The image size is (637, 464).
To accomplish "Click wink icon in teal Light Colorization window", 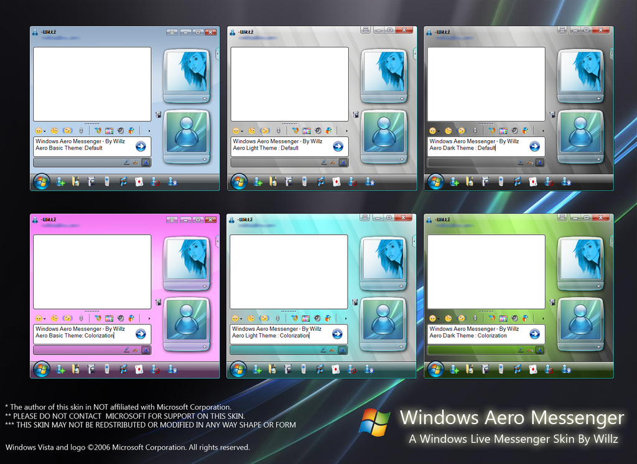I will tap(251, 318).
